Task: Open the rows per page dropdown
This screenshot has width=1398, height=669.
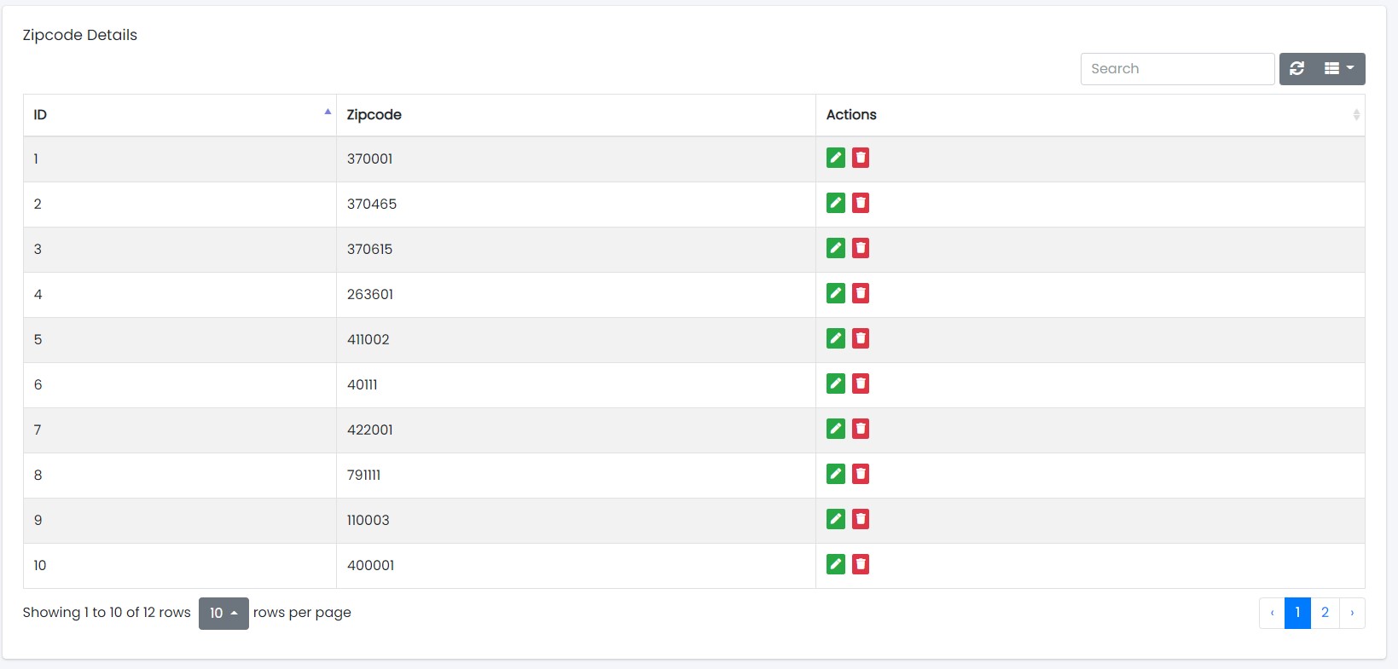Action: click(223, 614)
